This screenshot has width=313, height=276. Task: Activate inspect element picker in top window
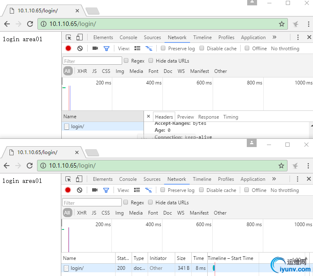68,37
